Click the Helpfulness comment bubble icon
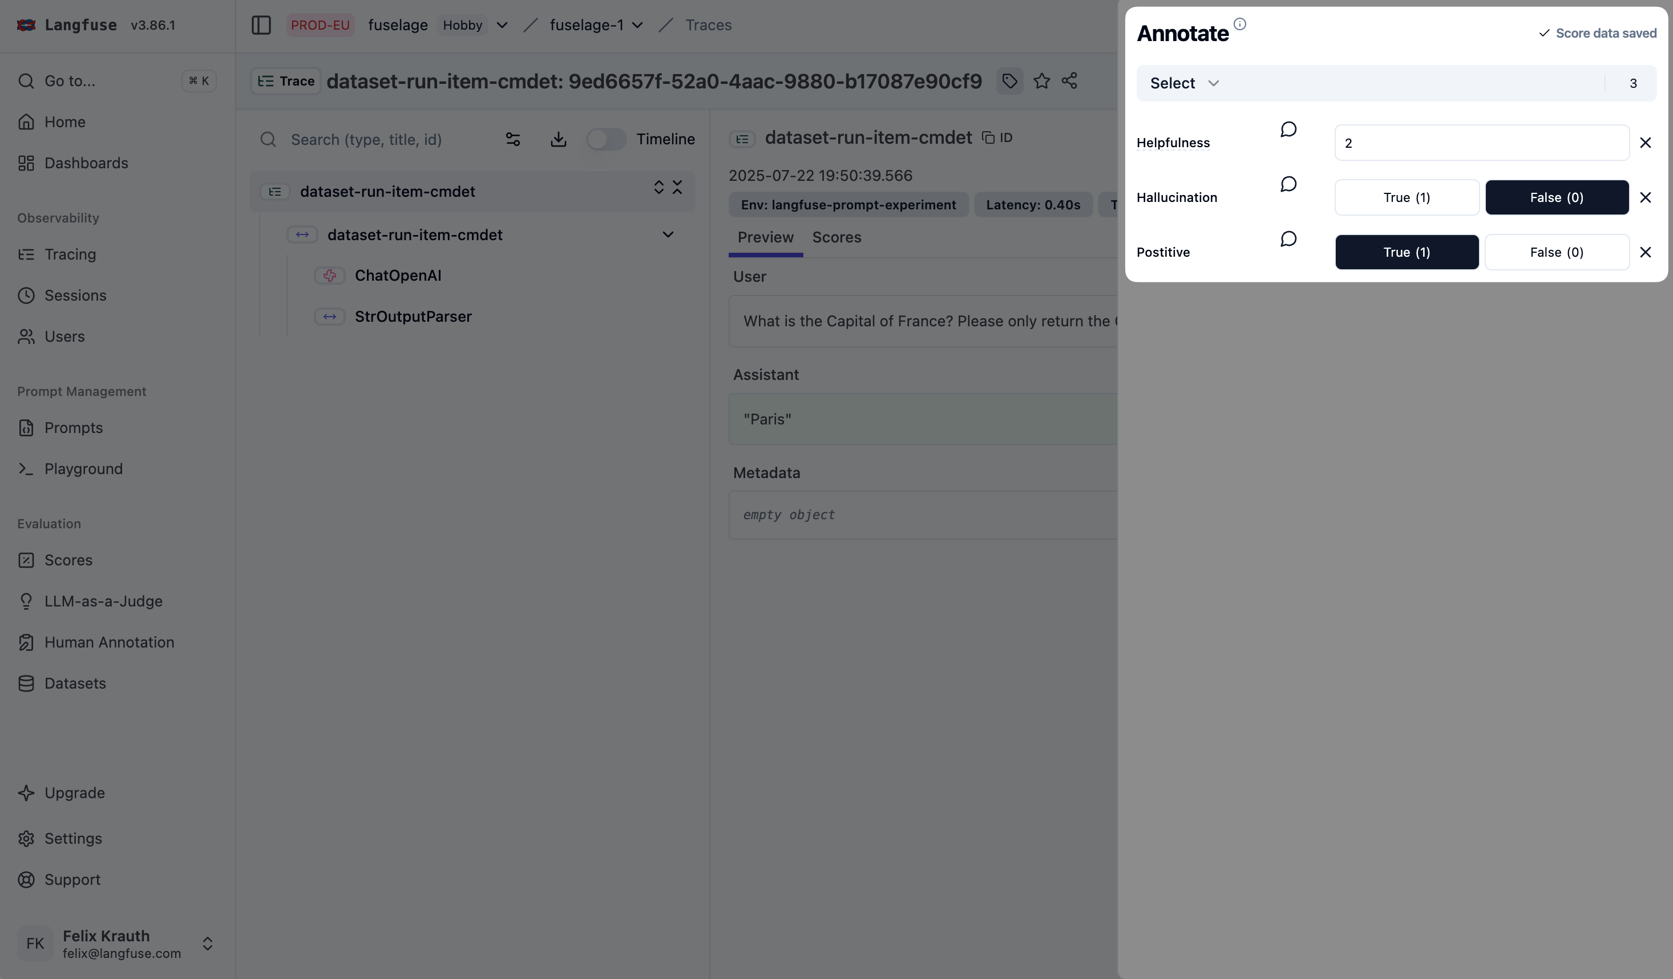This screenshot has width=1673, height=979. point(1288,130)
